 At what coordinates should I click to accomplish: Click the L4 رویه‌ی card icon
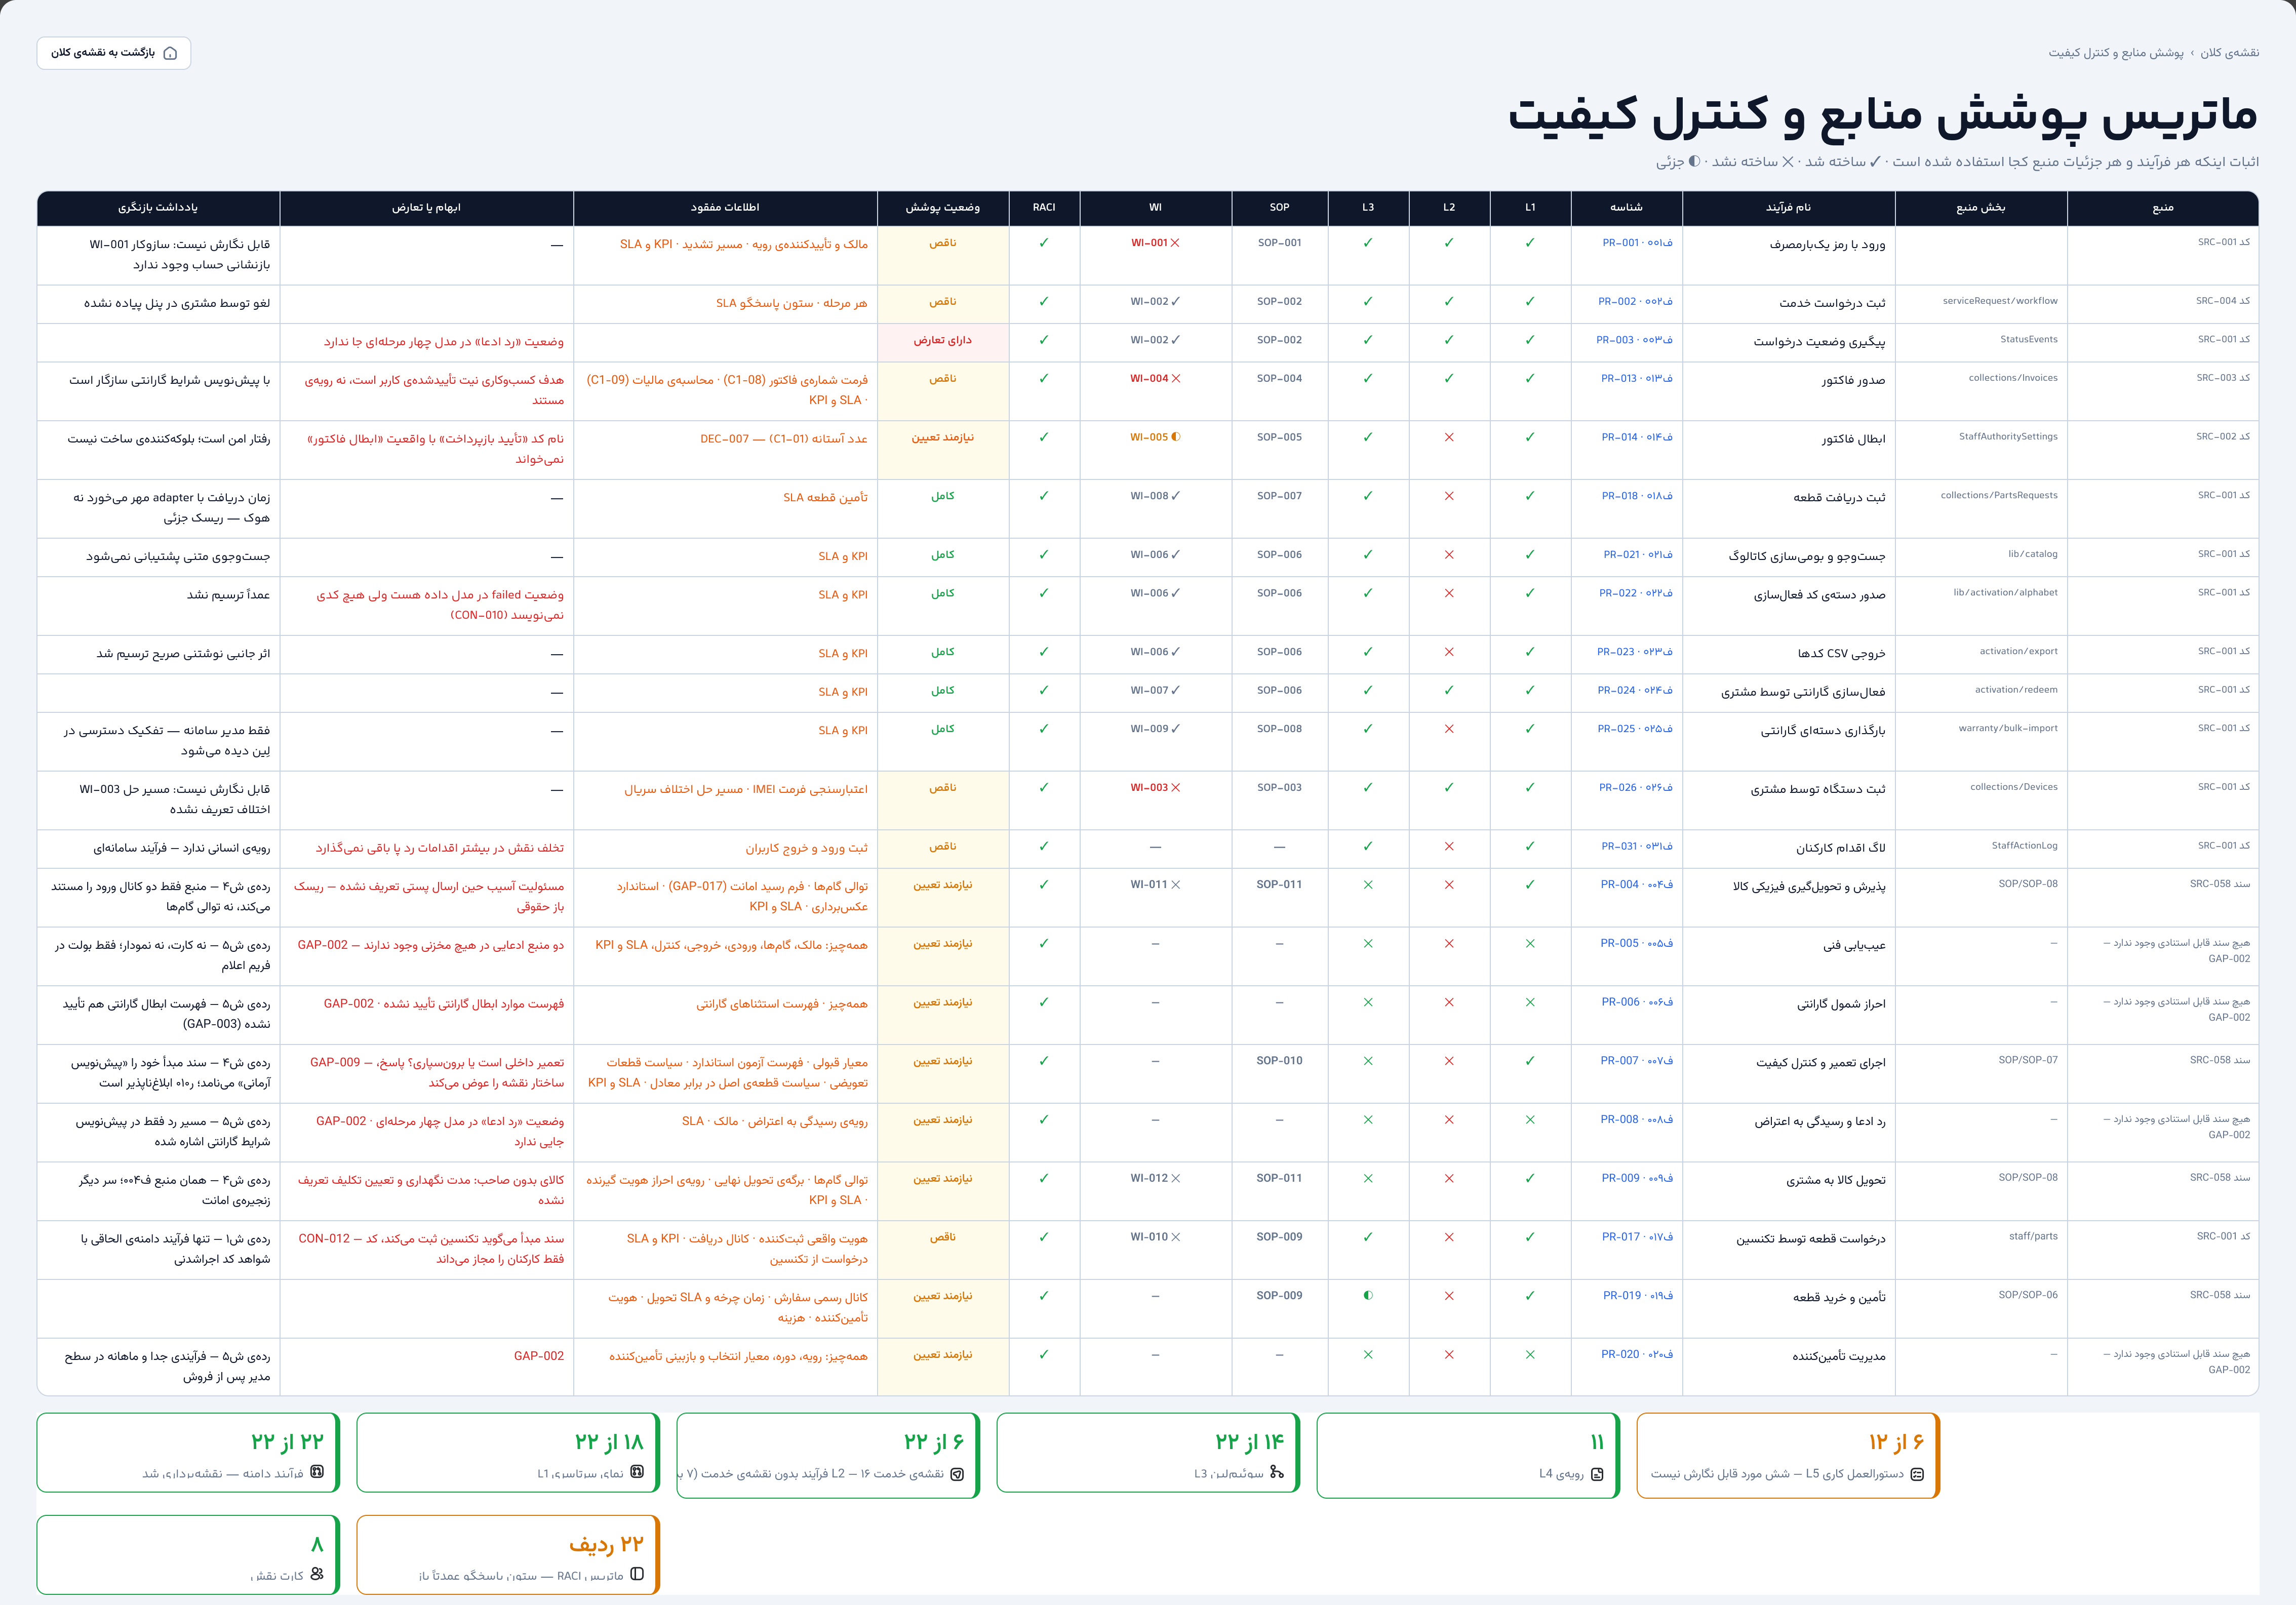(x=1597, y=1474)
